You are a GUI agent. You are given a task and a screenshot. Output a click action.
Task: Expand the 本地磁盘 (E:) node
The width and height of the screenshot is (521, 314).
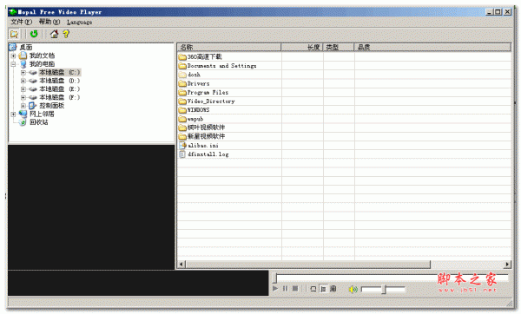(23, 89)
